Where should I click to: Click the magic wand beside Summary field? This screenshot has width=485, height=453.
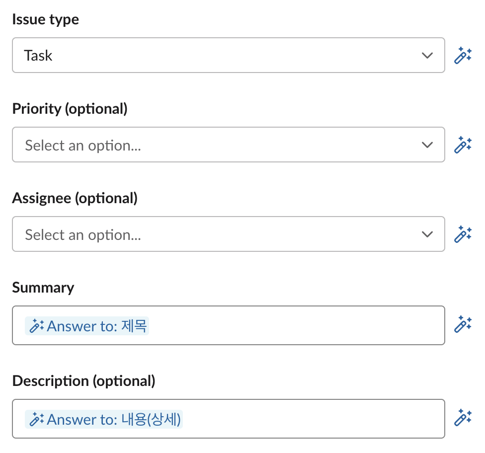pyautogui.click(x=463, y=324)
